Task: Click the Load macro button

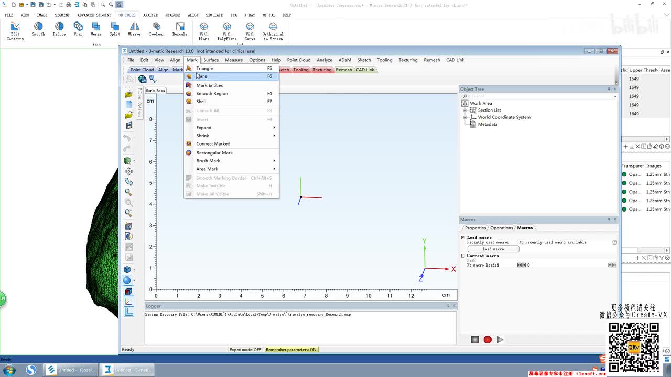Action: [x=493, y=249]
